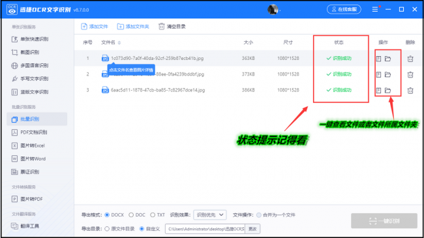Open single image quick recognition
Image resolution: width=424 pixels, height=238 pixels.
30,39
